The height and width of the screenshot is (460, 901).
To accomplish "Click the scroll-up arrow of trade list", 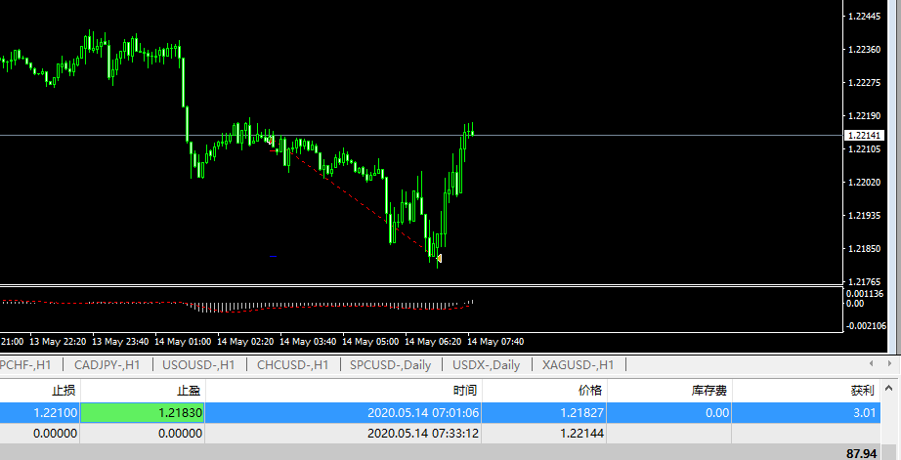I will pos(890,388).
